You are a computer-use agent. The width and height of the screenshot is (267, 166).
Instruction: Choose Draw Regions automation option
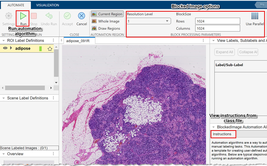click(x=106, y=29)
